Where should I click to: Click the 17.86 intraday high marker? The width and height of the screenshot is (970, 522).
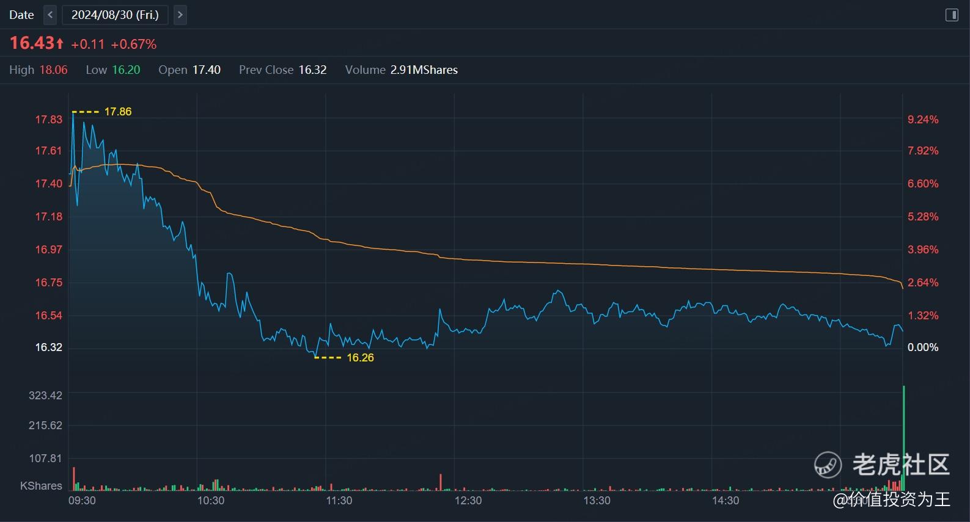[117, 112]
